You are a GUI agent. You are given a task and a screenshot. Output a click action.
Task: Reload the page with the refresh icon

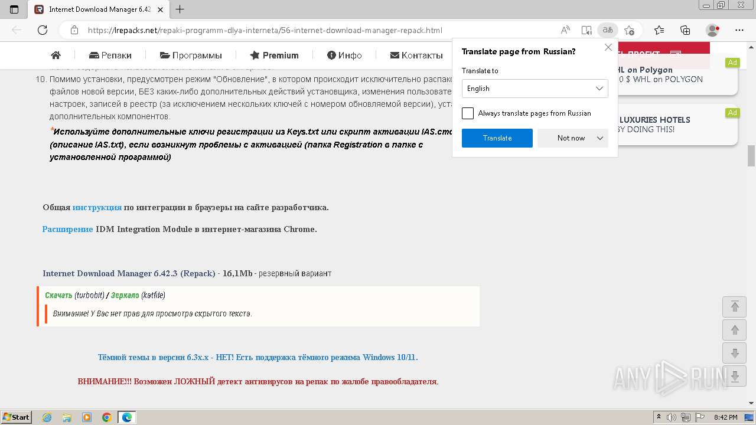click(43, 30)
